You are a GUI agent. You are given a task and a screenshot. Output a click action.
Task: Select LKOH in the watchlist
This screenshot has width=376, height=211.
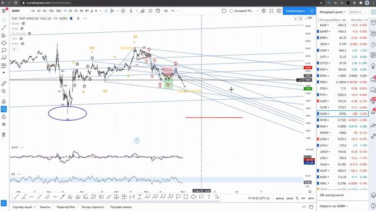(343, 139)
